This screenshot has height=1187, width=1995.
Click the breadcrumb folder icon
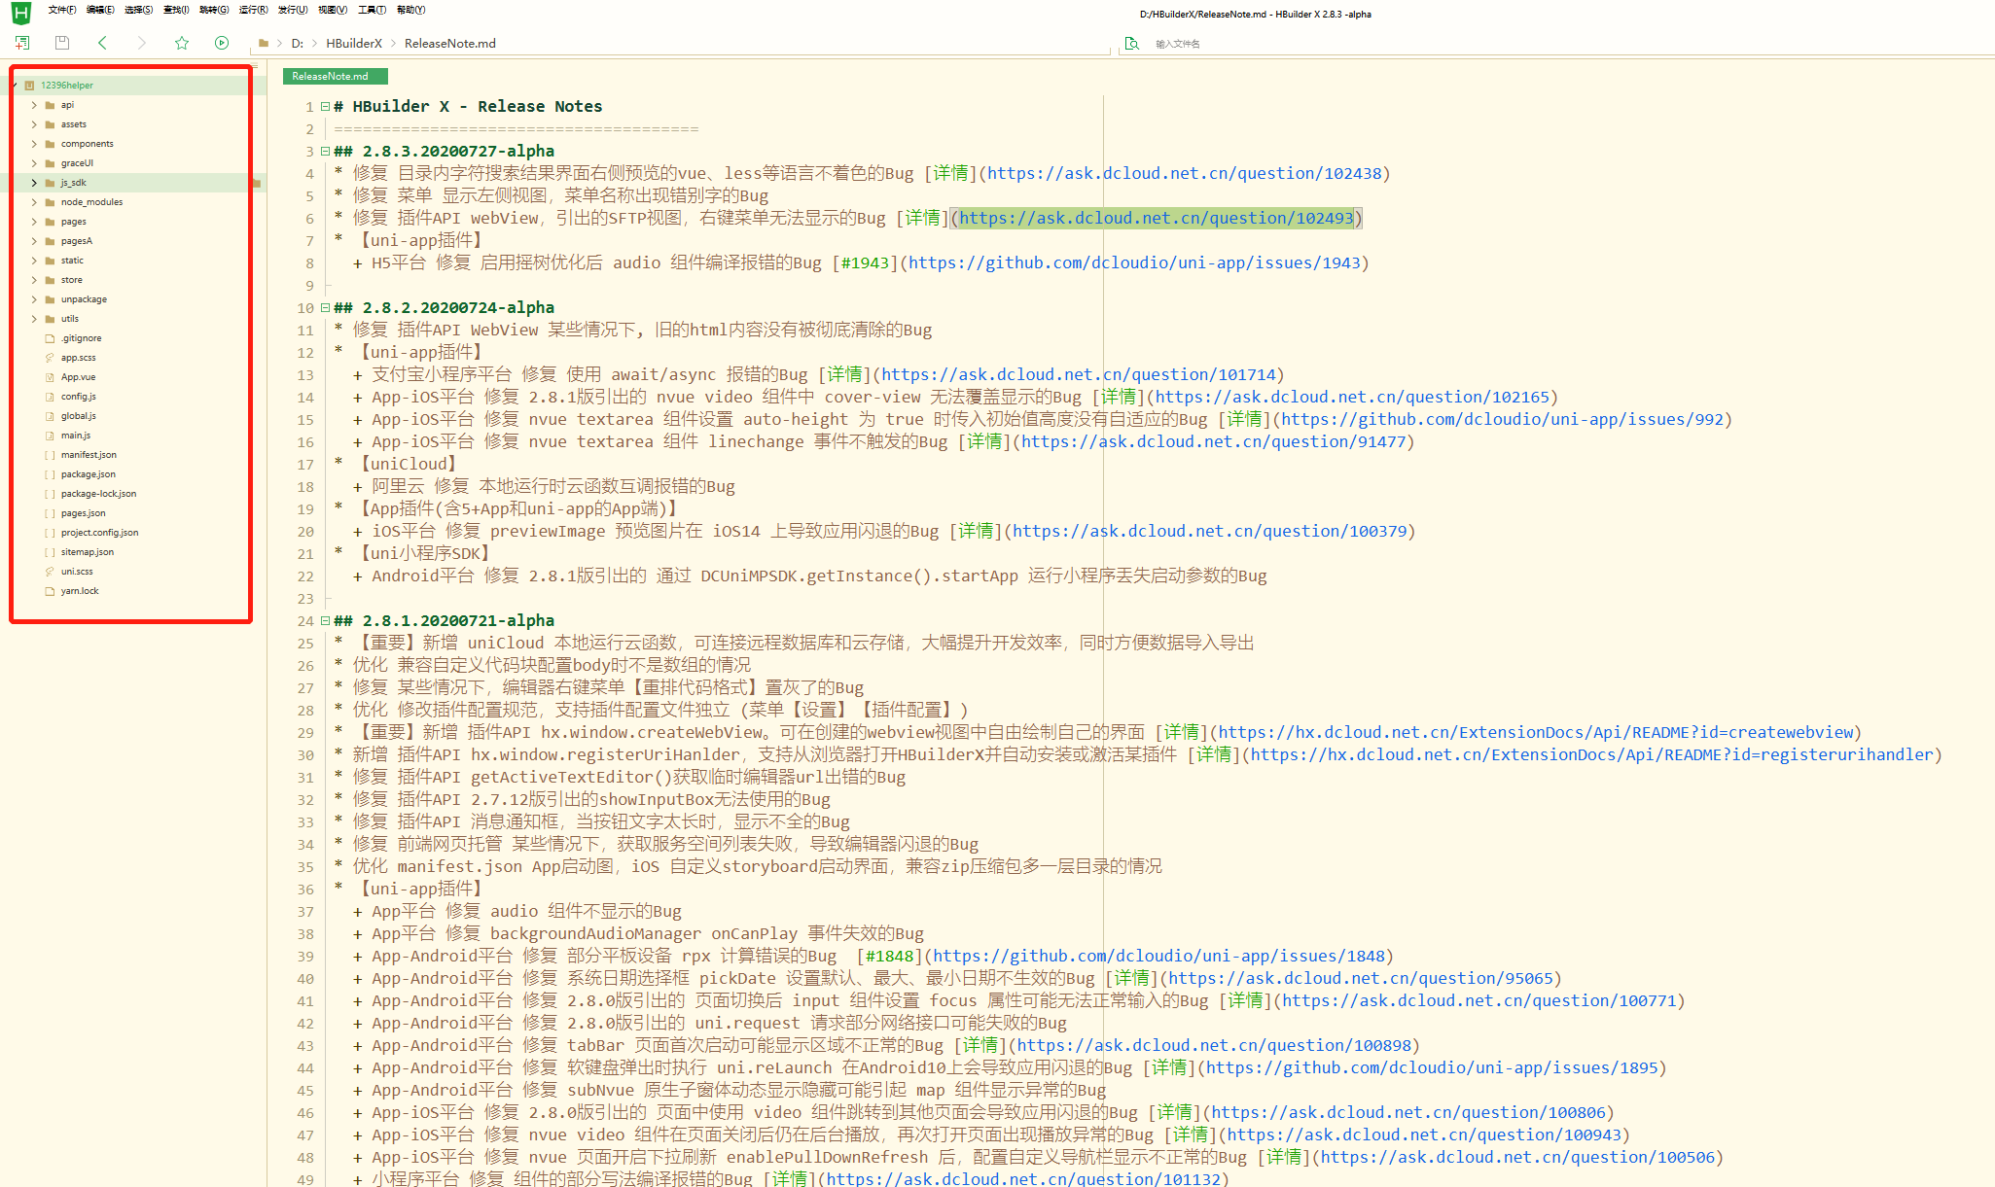[x=264, y=44]
